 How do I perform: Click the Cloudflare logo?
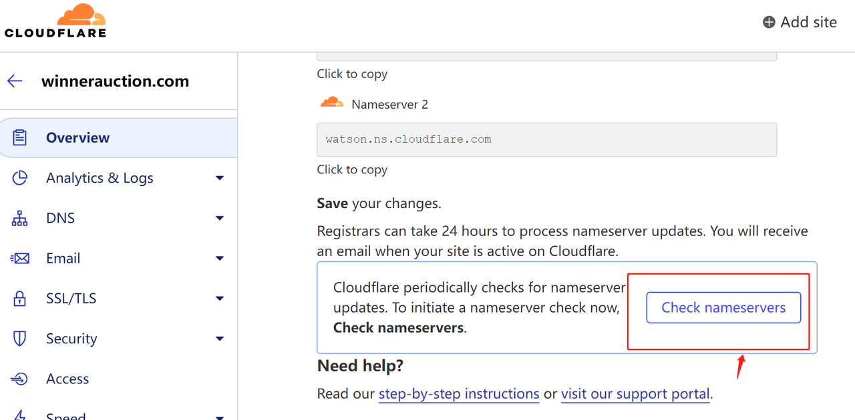[x=55, y=21]
